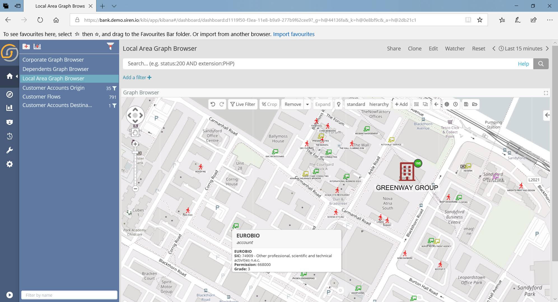
Task: Open the Remove dropdown arrow
Action: 307,104
